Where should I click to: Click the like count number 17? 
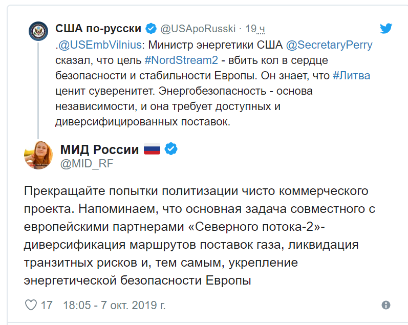(47, 305)
